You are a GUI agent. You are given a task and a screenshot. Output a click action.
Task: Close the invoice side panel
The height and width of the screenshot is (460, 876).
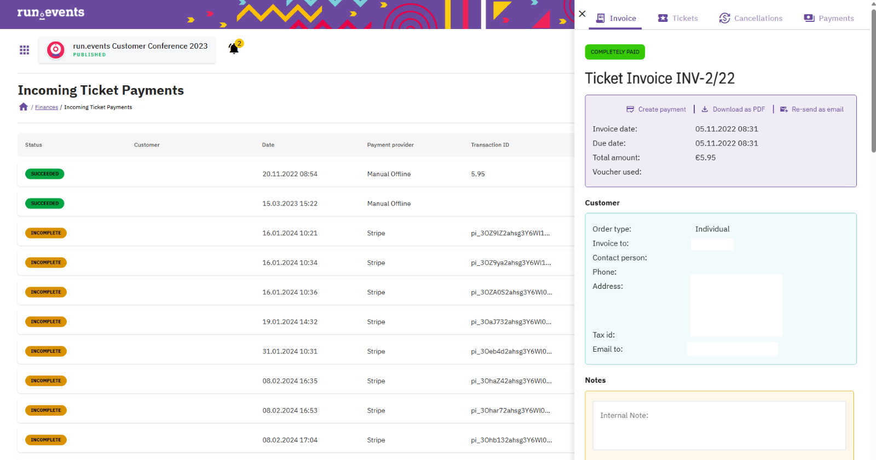582,14
